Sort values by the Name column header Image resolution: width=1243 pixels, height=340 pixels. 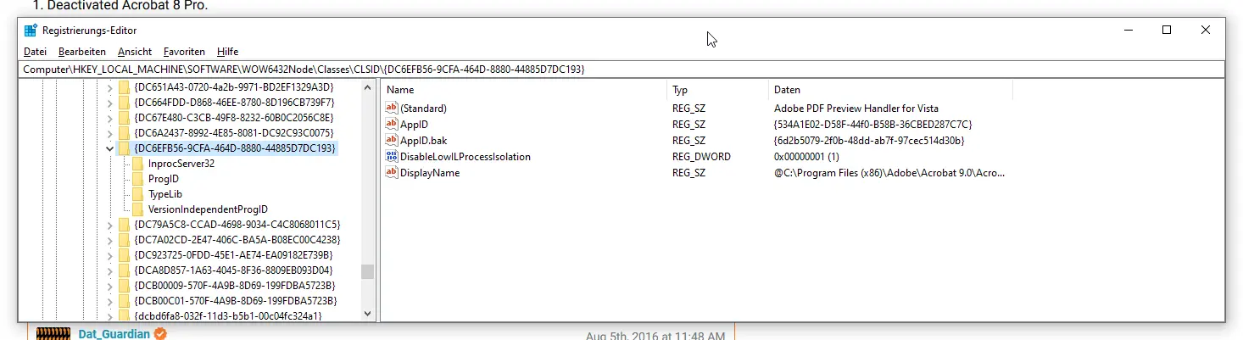pyautogui.click(x=523, y=90)
